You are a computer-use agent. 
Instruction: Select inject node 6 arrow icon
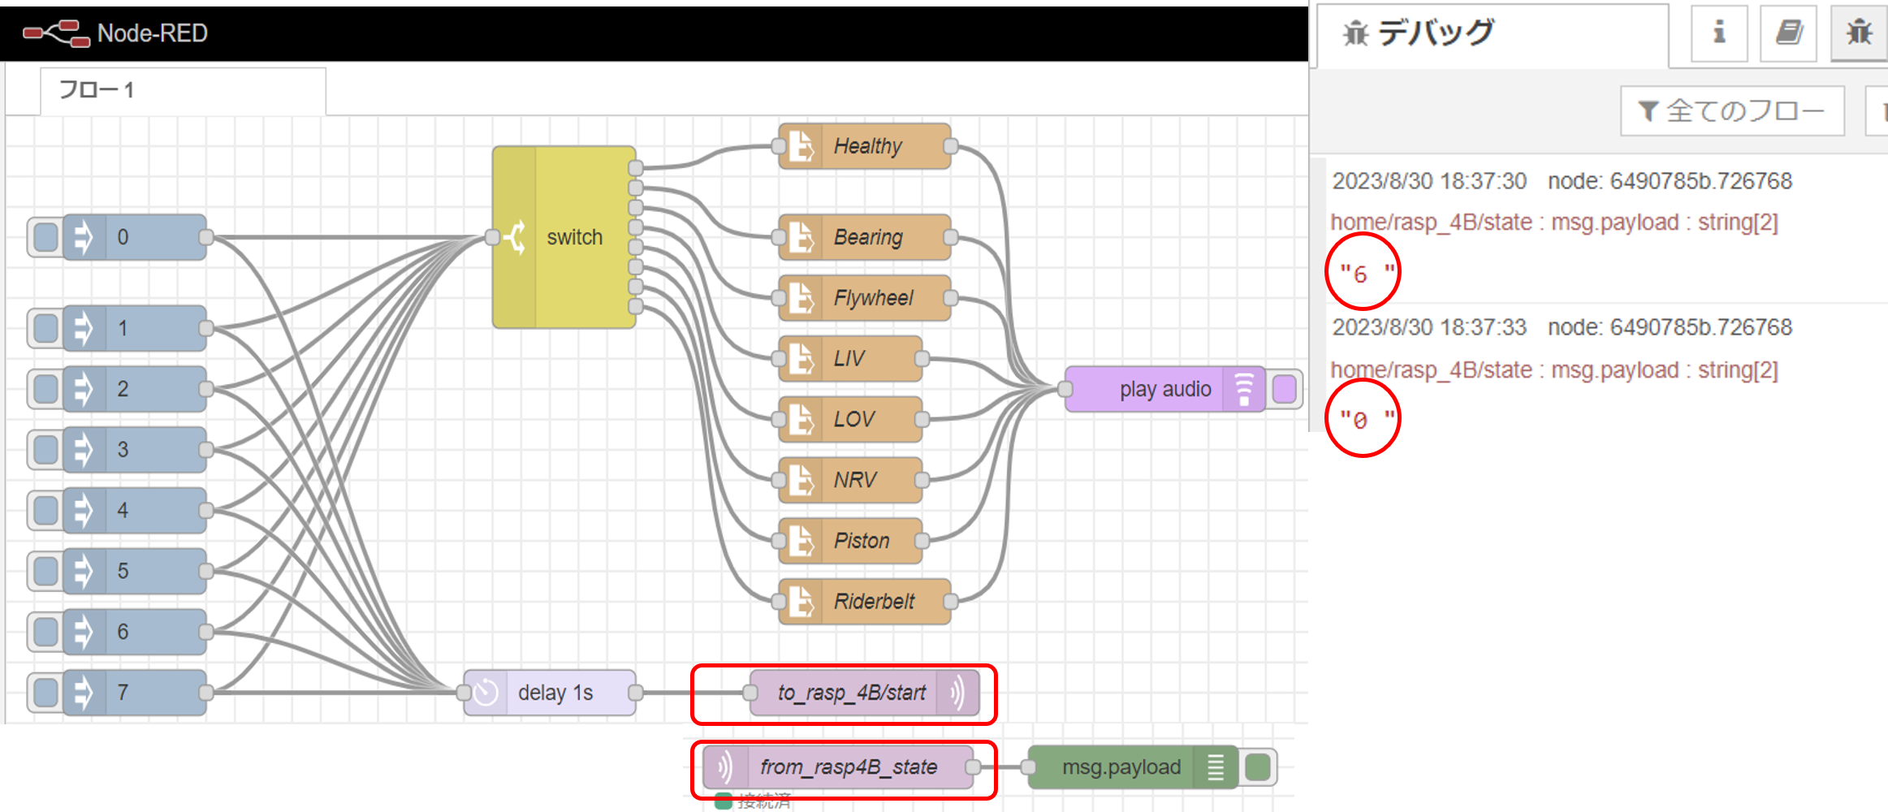click(84, 632)
